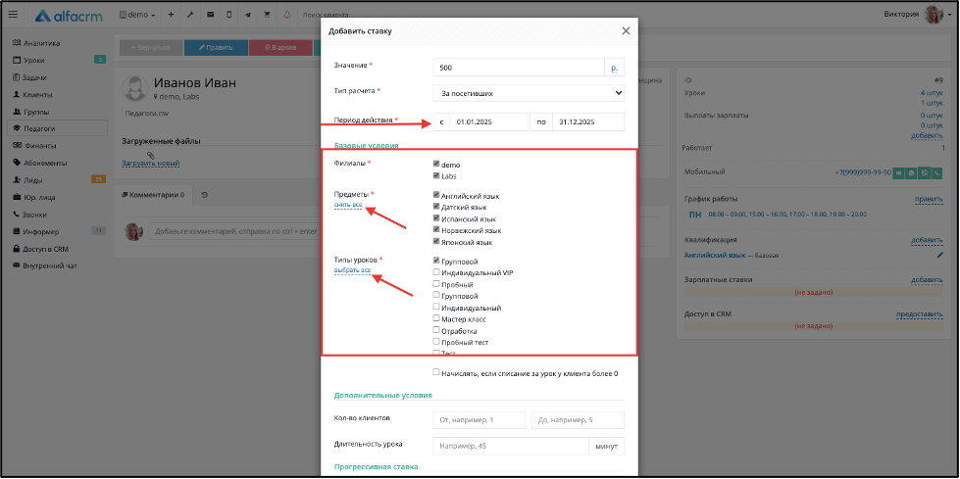960x479 pixels.
Task: Open Информер in sidebar
Action: [x=41, y=231]
